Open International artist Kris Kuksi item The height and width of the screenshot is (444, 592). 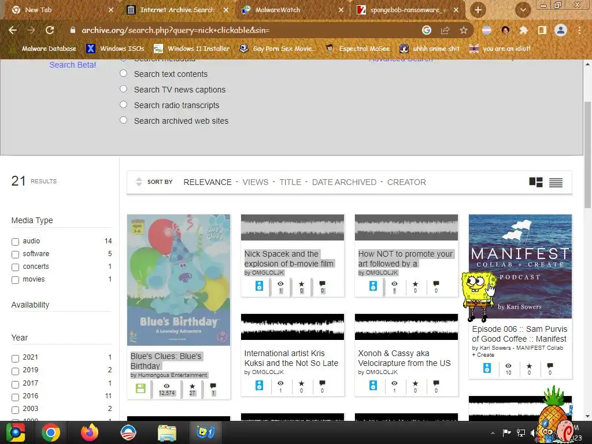291,358
